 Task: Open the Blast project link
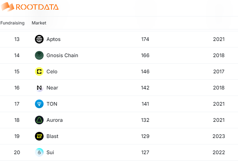52,136
